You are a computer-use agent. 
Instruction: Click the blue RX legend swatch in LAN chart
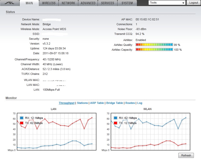coord(22,118)
